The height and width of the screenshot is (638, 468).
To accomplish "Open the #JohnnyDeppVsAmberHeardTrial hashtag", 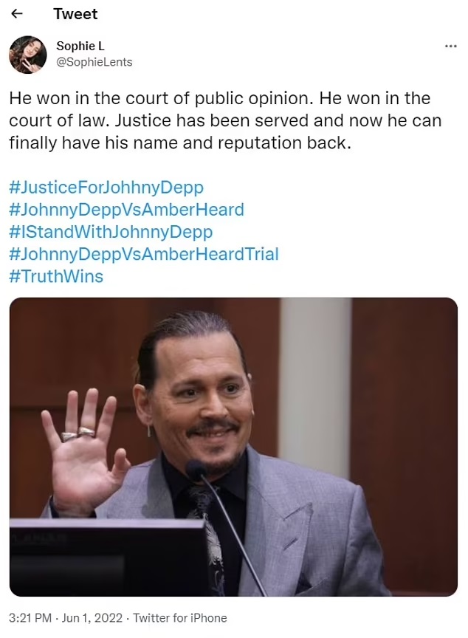I will coord(144,254).
